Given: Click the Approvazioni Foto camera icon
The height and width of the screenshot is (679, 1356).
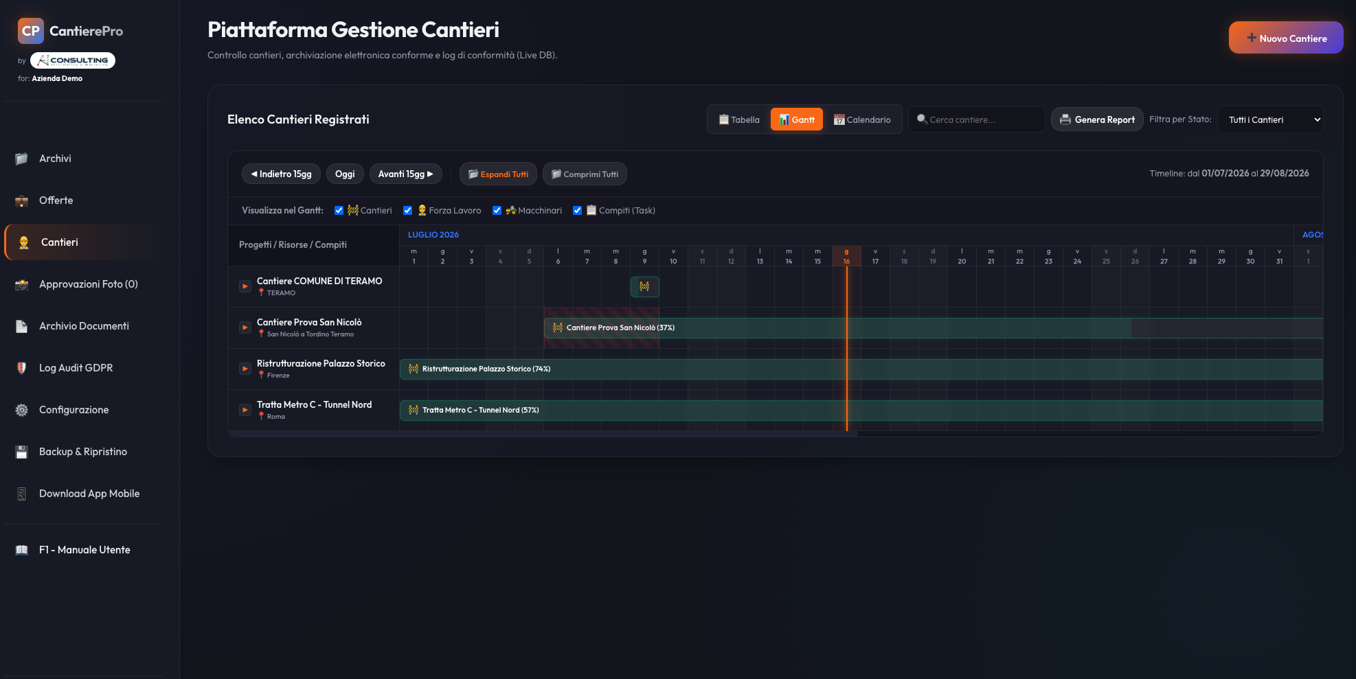Looking at the screenshot, I should click(22, 284).
